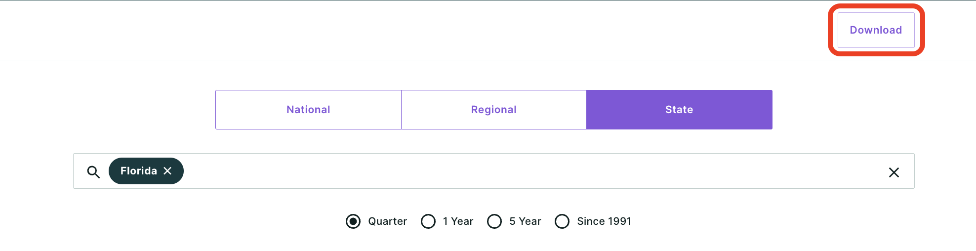Clear the search field with the right X icon

(894, 172)
